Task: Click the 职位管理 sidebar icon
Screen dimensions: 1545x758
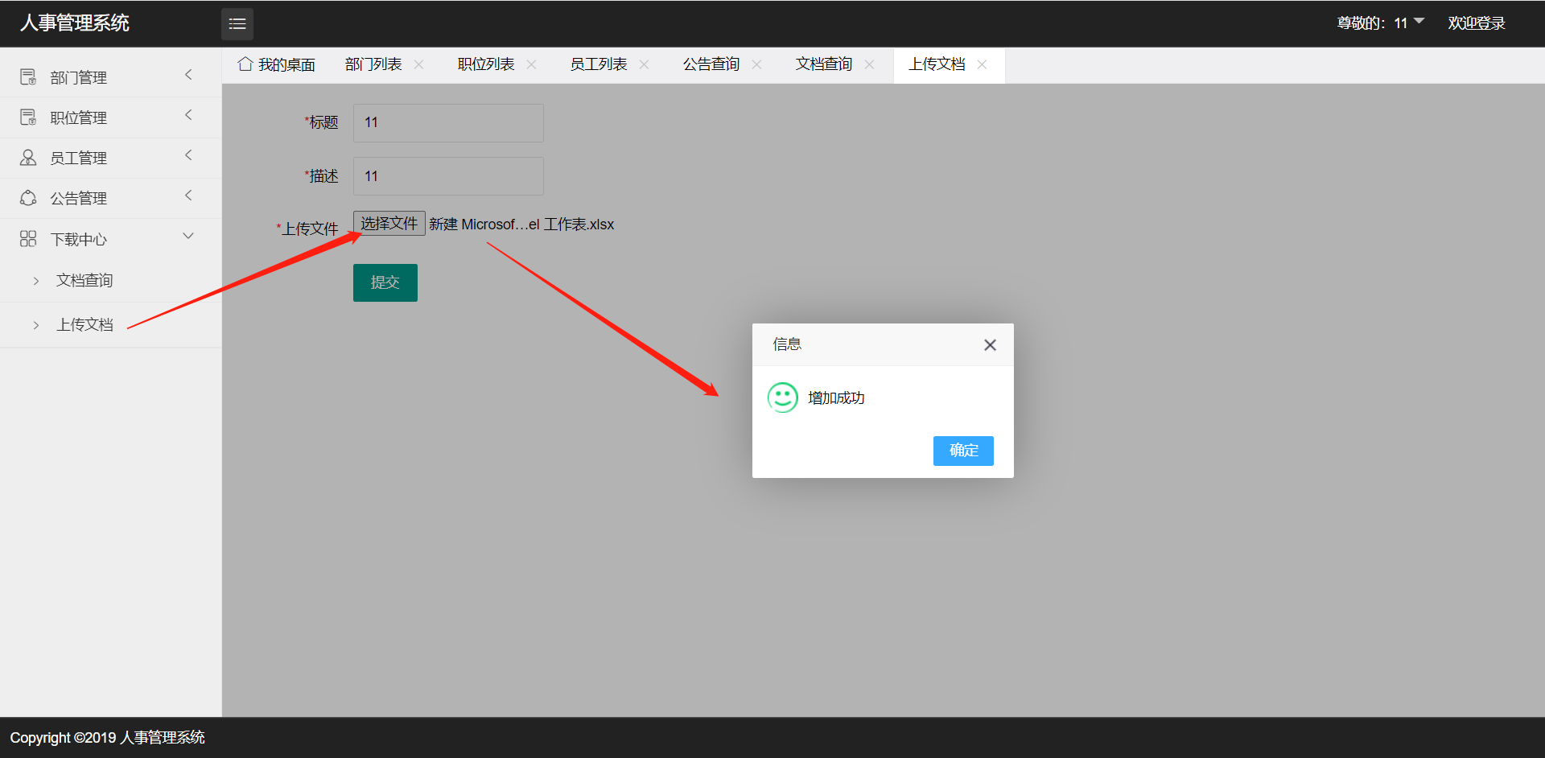Action: point(28,117)
